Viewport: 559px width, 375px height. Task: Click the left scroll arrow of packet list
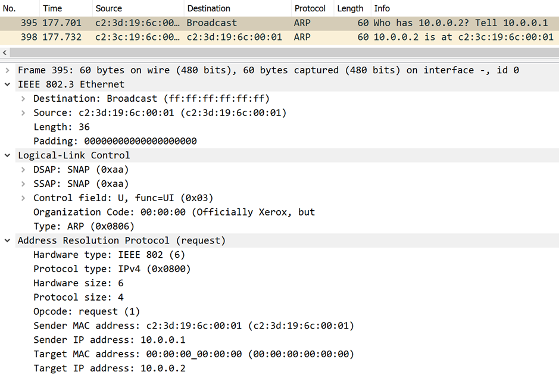[x=5, y=52]
